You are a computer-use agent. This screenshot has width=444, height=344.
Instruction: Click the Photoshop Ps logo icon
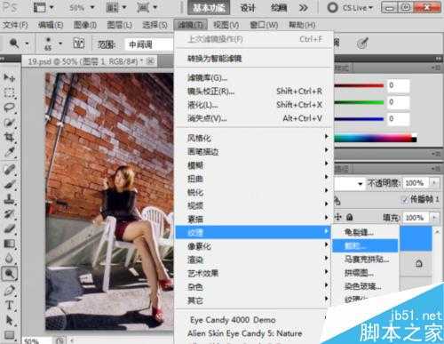click(x=10, y=7)
